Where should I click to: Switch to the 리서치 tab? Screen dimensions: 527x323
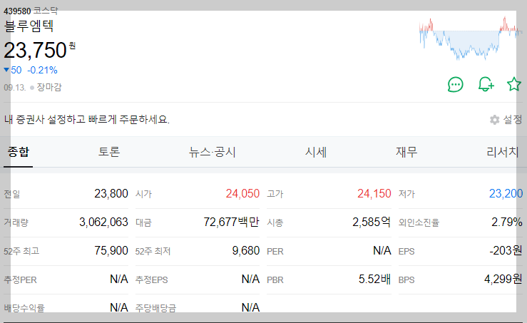[503, 152]
